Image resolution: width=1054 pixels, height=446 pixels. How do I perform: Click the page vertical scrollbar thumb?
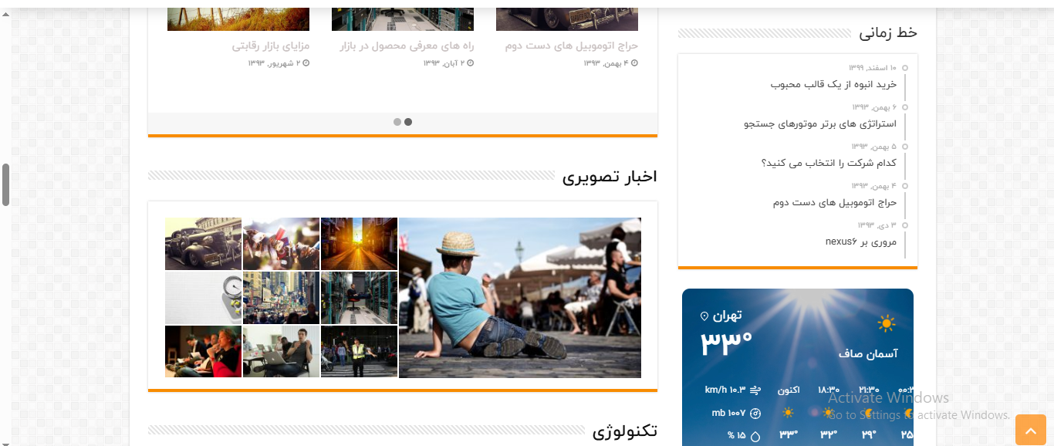coord(5,184)
